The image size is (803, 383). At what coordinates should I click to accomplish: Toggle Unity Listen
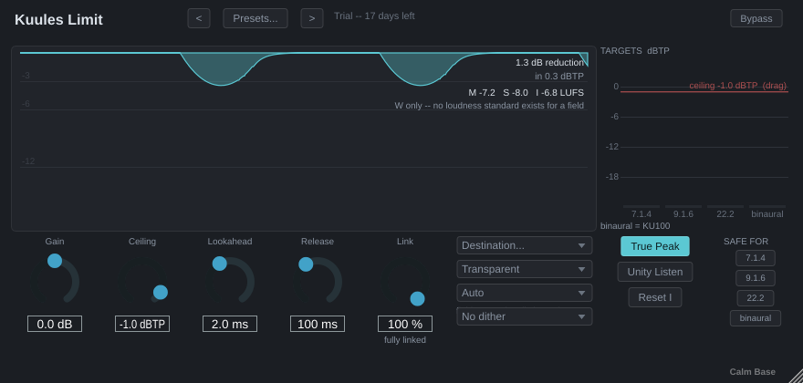pyautogui.click(x=655, y=272)
